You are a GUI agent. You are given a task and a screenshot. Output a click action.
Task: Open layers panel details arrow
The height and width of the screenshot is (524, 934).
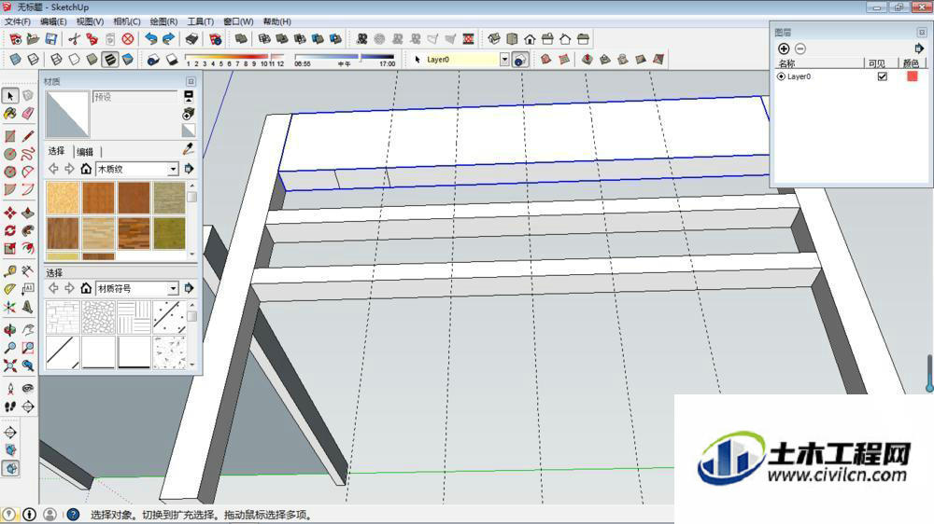coord(918,48)
